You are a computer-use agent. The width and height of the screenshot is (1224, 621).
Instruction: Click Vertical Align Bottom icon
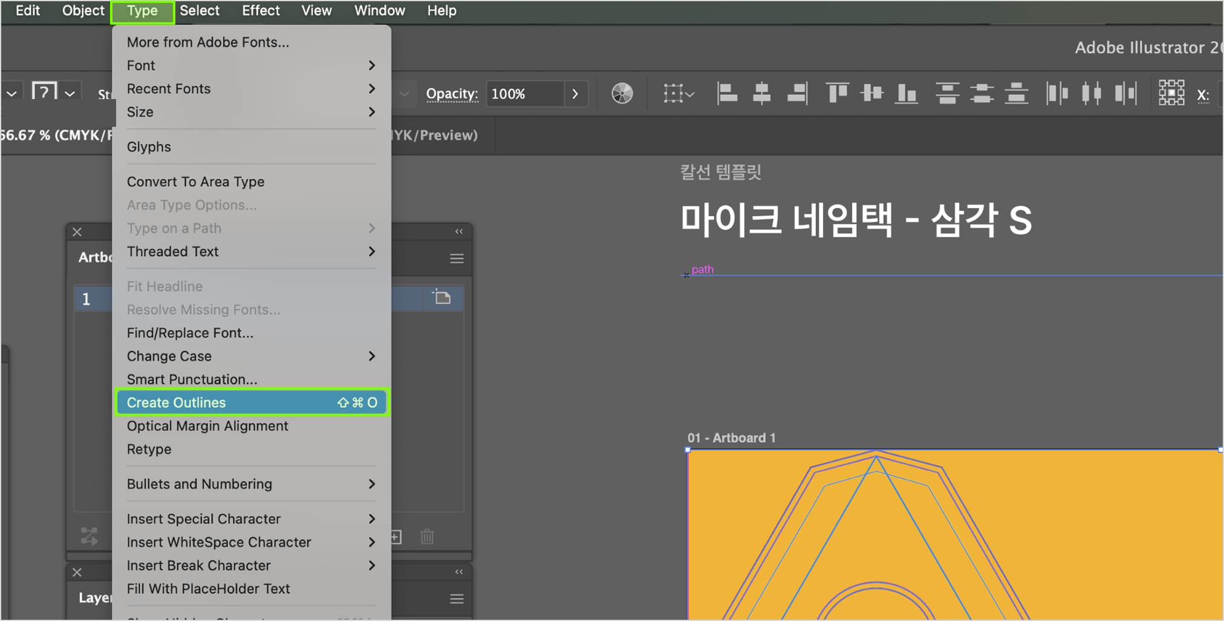click(x=906, y=94)
